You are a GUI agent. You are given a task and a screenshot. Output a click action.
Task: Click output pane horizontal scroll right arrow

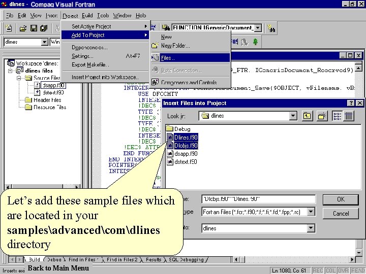coord(352,259)
